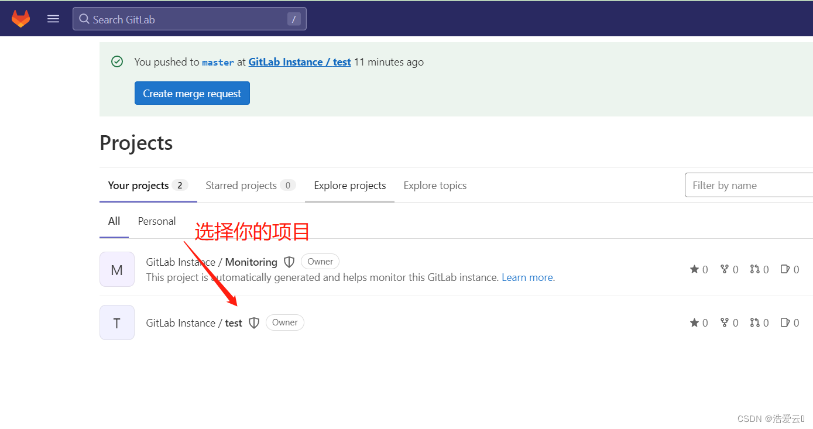Open the GitLab Instance / test project
Image resolution: width=813 pixels, height=429 pixels.
coord(194,323)
